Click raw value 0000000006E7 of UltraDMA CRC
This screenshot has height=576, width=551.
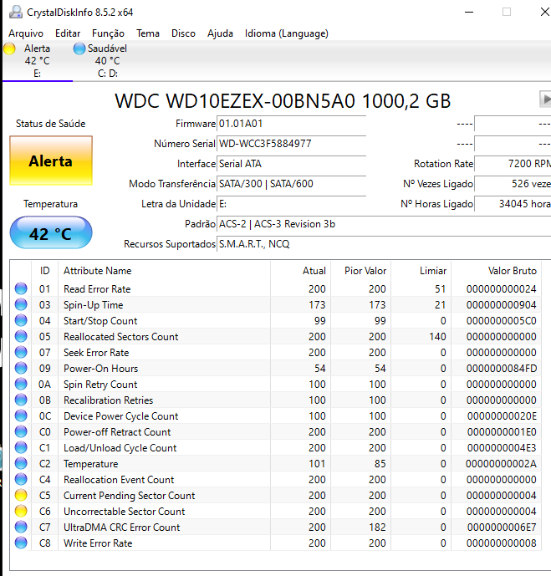point(502,528)
